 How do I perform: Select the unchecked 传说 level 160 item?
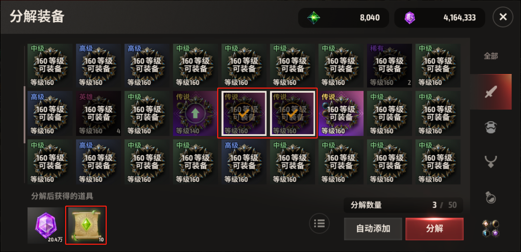pos(341,114)
